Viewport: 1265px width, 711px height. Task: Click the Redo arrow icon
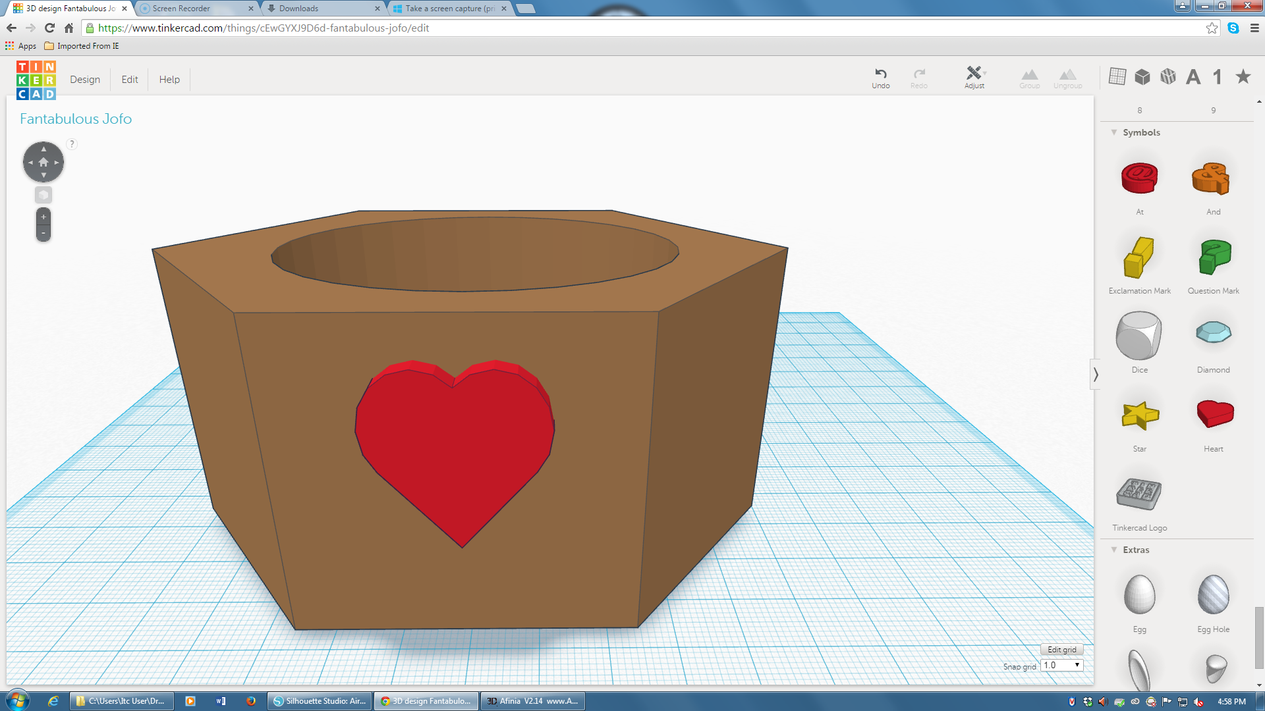point(919,73)
